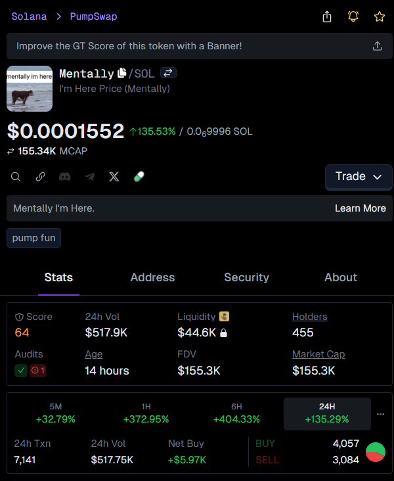The height and width of the screenshot is (481, 394).
Task: Click the red audit warning badge
Action: (37, 371)
